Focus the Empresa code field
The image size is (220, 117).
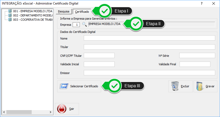coord(76,25)
